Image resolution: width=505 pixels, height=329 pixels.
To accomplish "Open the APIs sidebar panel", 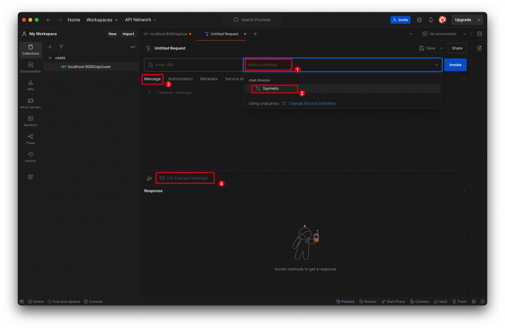I will tap(31, 85).
